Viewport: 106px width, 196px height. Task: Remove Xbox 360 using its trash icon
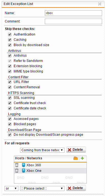[17, 165]
